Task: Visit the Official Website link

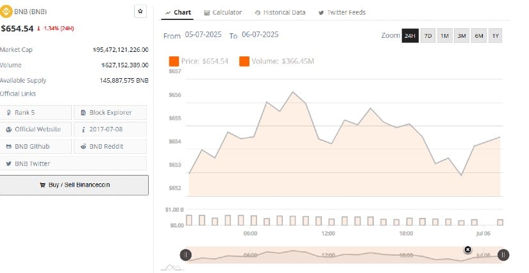Action: 36,129
